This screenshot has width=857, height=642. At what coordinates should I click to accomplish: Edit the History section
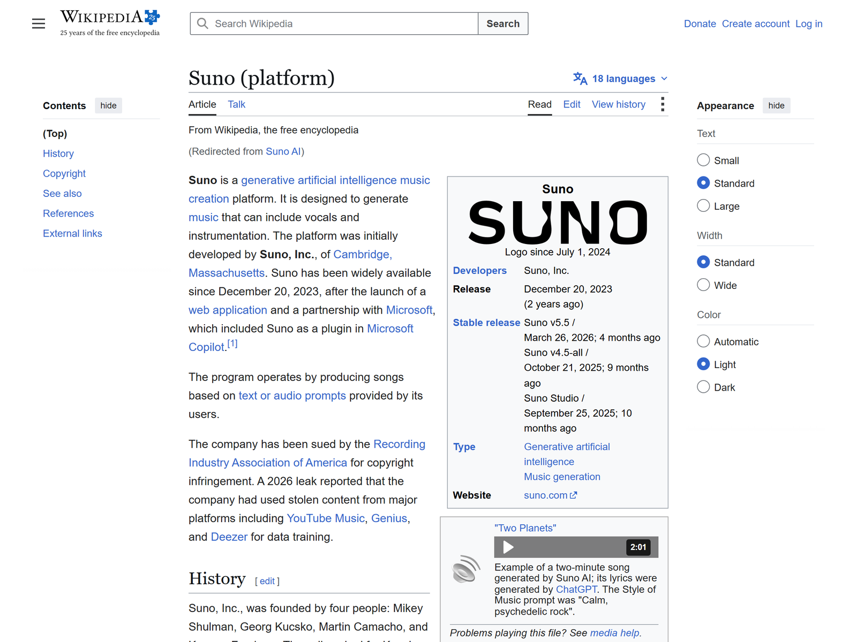coord(267,581)
